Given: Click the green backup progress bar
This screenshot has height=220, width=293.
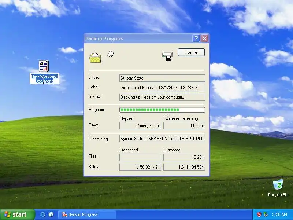Looking at the screenshot, I should click(162, 110).
